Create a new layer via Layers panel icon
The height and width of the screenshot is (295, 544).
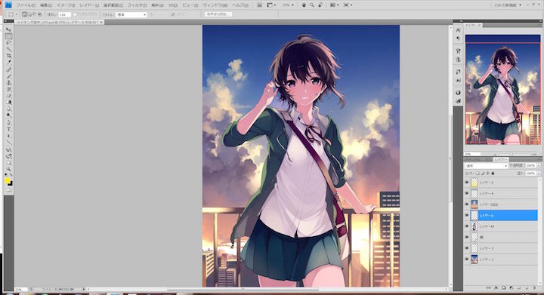[x=527, y=287]
